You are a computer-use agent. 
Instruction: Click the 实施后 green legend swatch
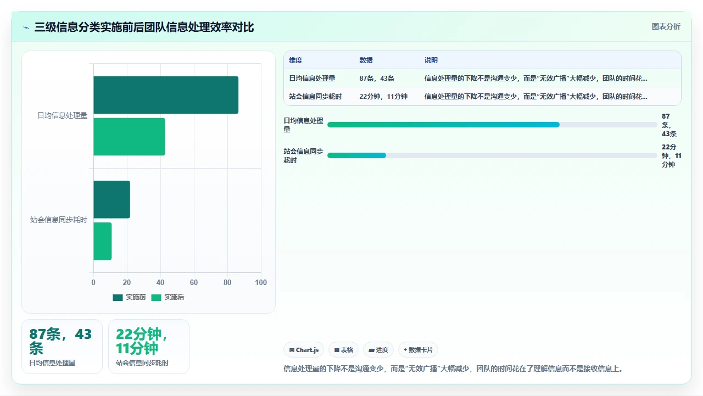pyautogui.click(x=157, y=297)
